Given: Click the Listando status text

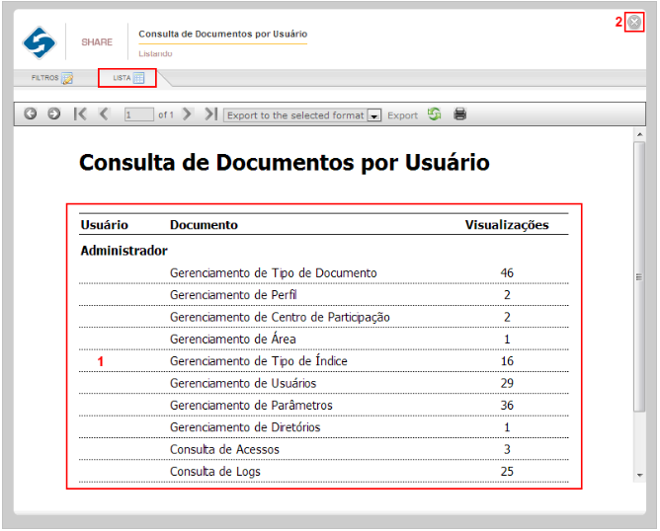Looking at the screenshot, I should tap(155, 54).
